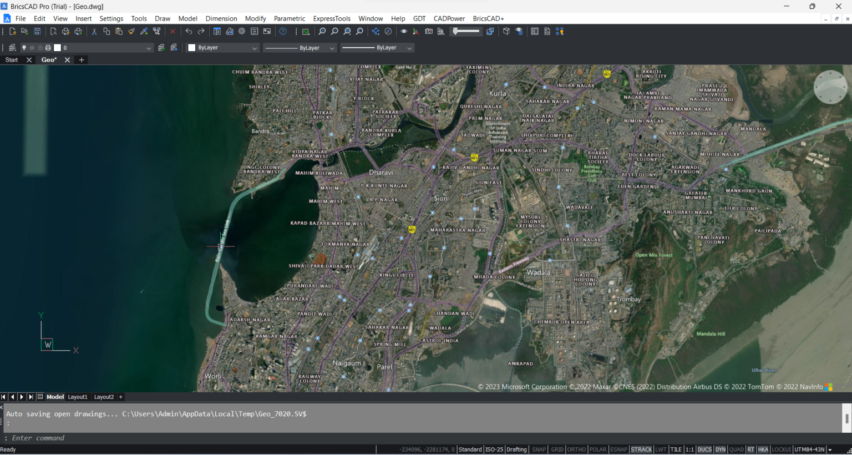Enable SNAP mode in the status bar
Viewport: 852px width, 455px height.
[x=539, y=449]
